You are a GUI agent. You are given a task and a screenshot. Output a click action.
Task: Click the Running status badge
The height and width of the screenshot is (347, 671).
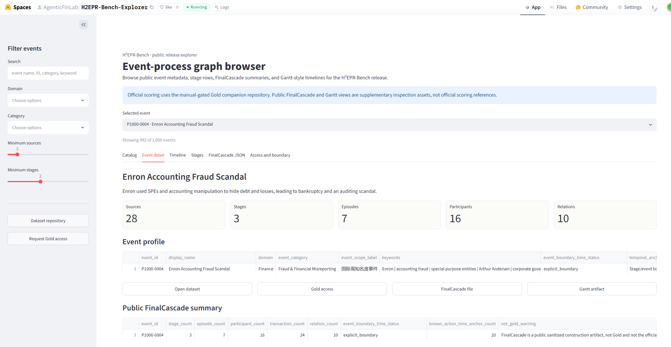(x=196, y=7)
